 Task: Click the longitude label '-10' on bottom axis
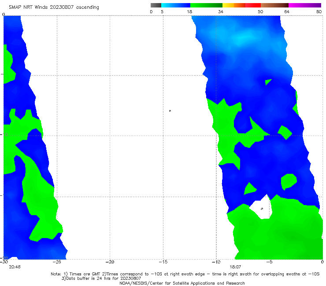point(216,262)
